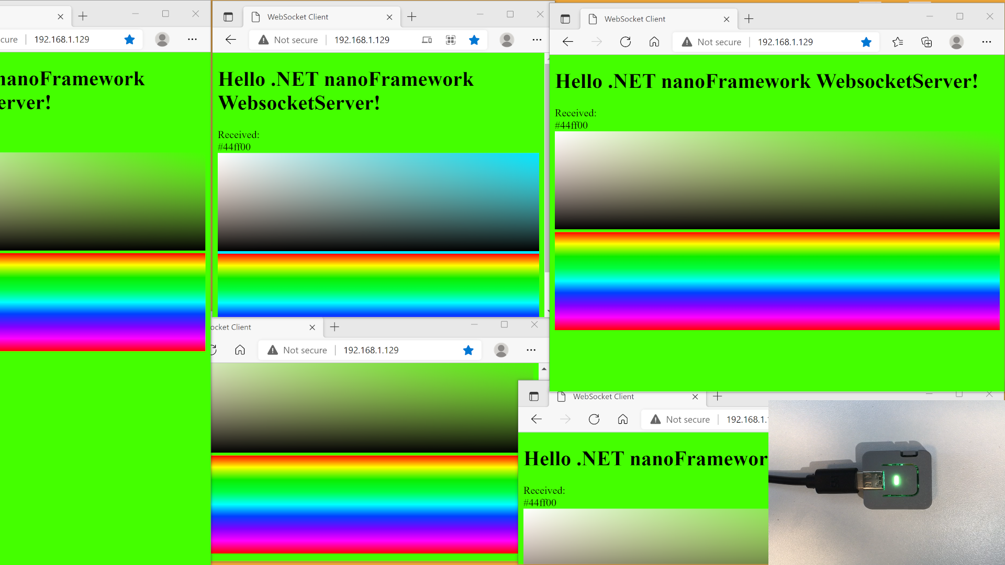
Task: Click the Not secure warning in bottom-right window
Action: pos(680,419)
